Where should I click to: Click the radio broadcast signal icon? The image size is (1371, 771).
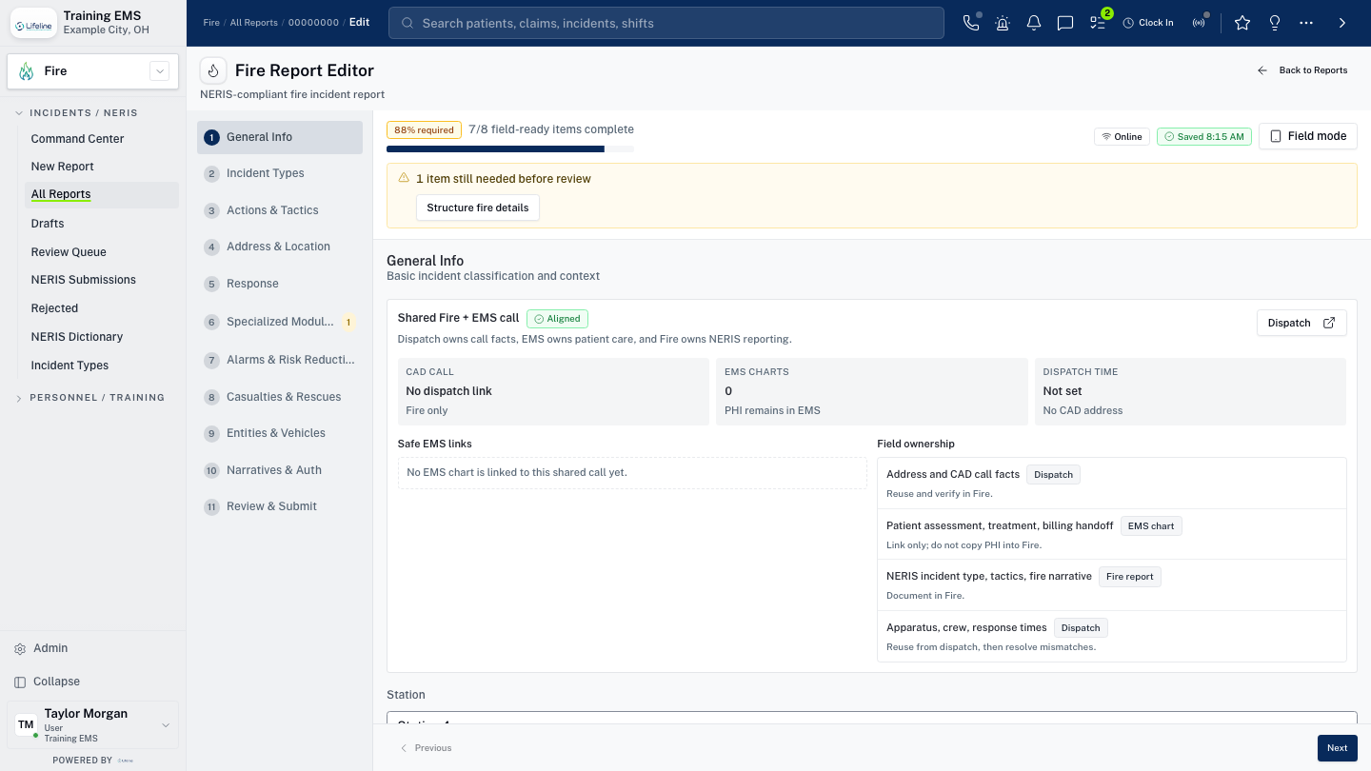point(1200,23)
